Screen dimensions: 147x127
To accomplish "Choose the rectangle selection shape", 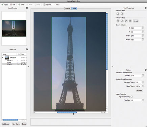I will 118,14.
